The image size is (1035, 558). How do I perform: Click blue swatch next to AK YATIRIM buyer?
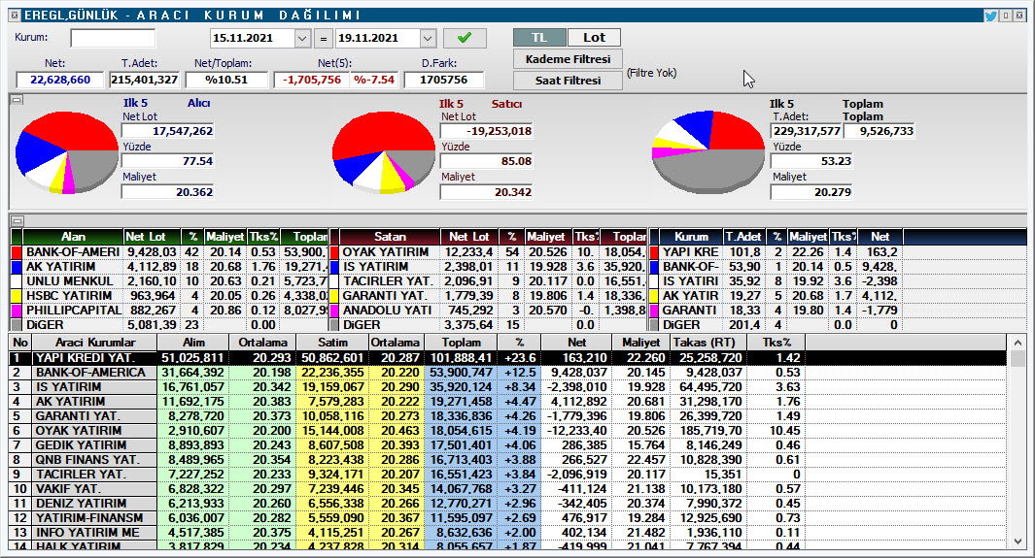pyautogui.click(x=17, y=267)
